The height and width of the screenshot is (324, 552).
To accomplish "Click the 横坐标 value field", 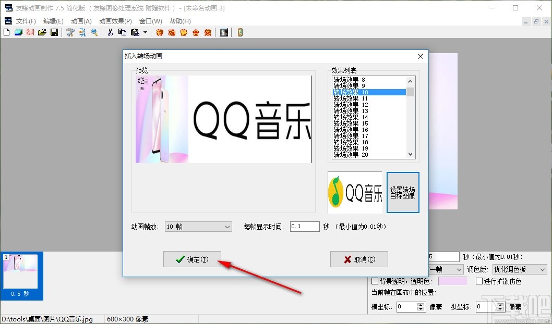I will 406,307.
